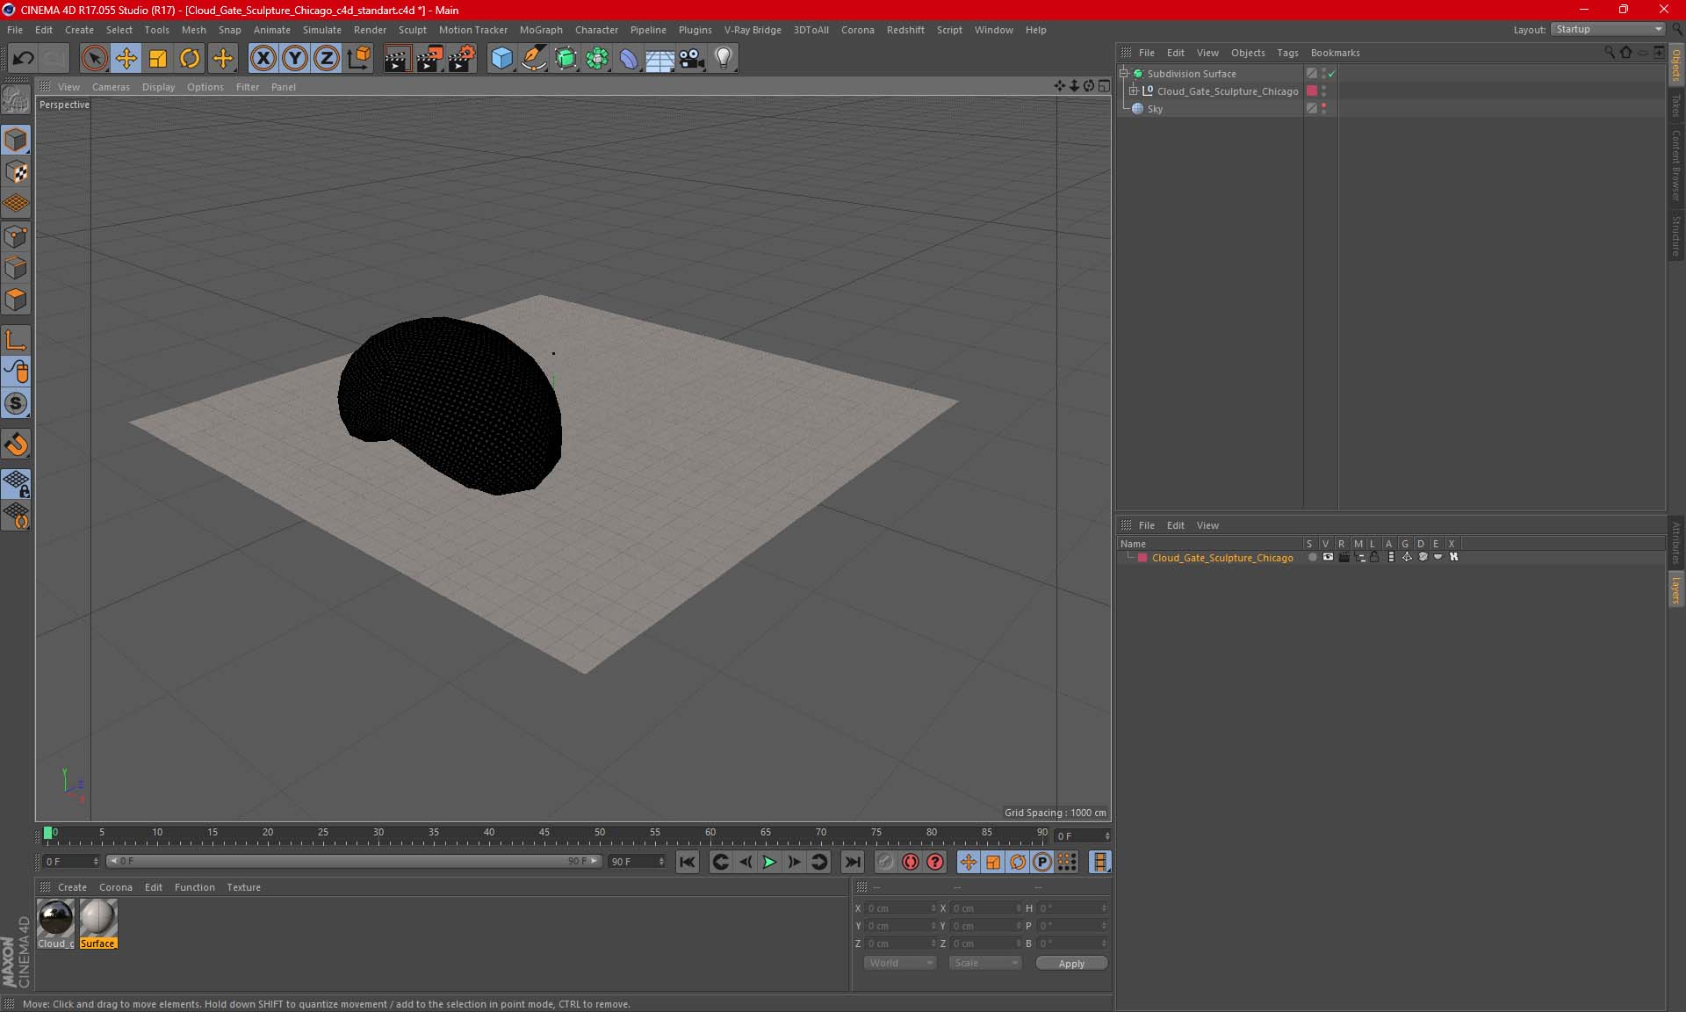Add a Camera object

tap(692, 59)
